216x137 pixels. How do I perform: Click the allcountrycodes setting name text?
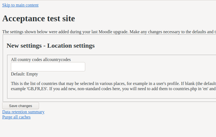click(57, 59)
